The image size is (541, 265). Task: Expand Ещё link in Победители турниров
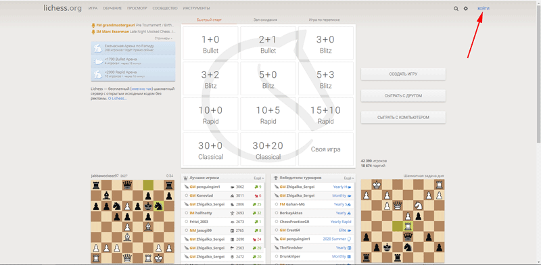click(x=348, y=178)
